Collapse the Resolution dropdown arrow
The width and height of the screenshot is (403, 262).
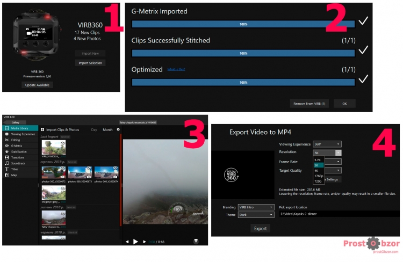coord(338,153)
